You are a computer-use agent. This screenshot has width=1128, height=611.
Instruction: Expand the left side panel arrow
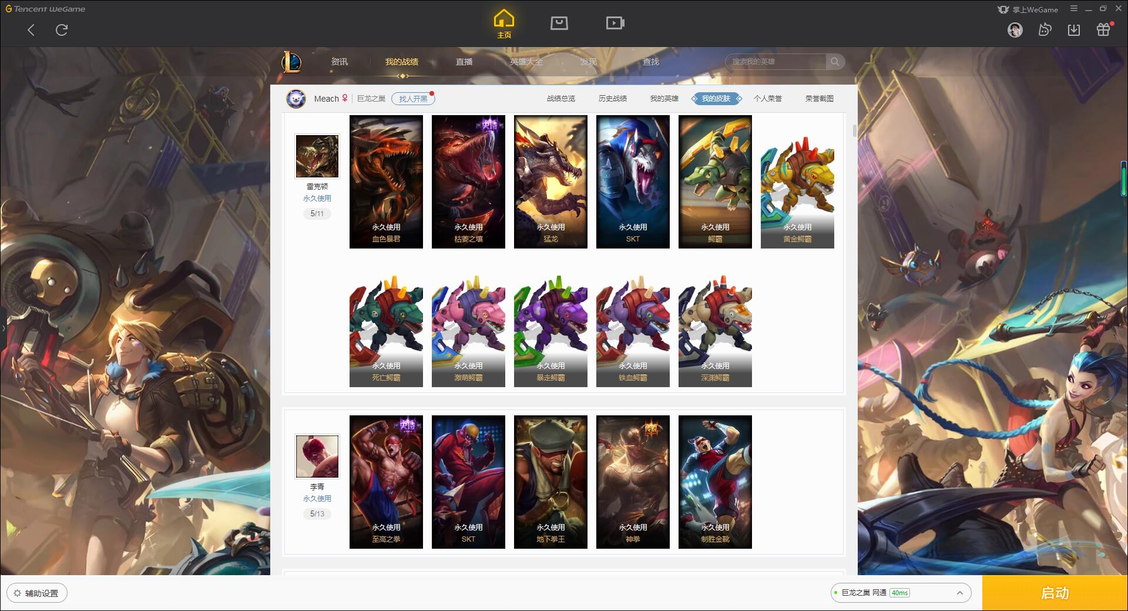pos(3,328)
